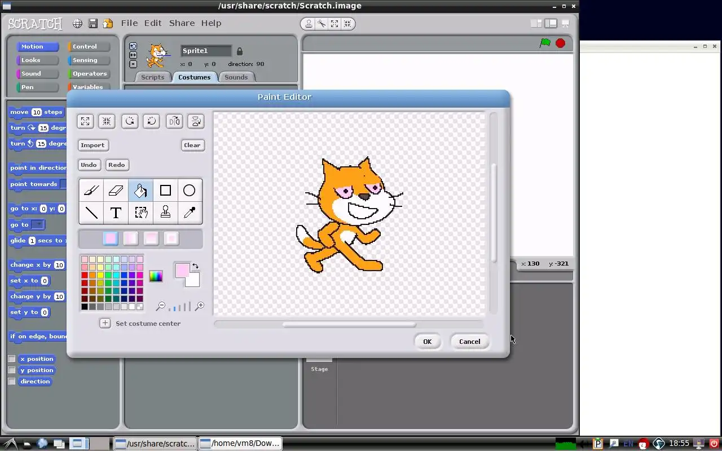The height and width of the screenshot is (451, 722).
Task: Click the duplicate stamp icon in top toolbar
Action: click(309, 24)
